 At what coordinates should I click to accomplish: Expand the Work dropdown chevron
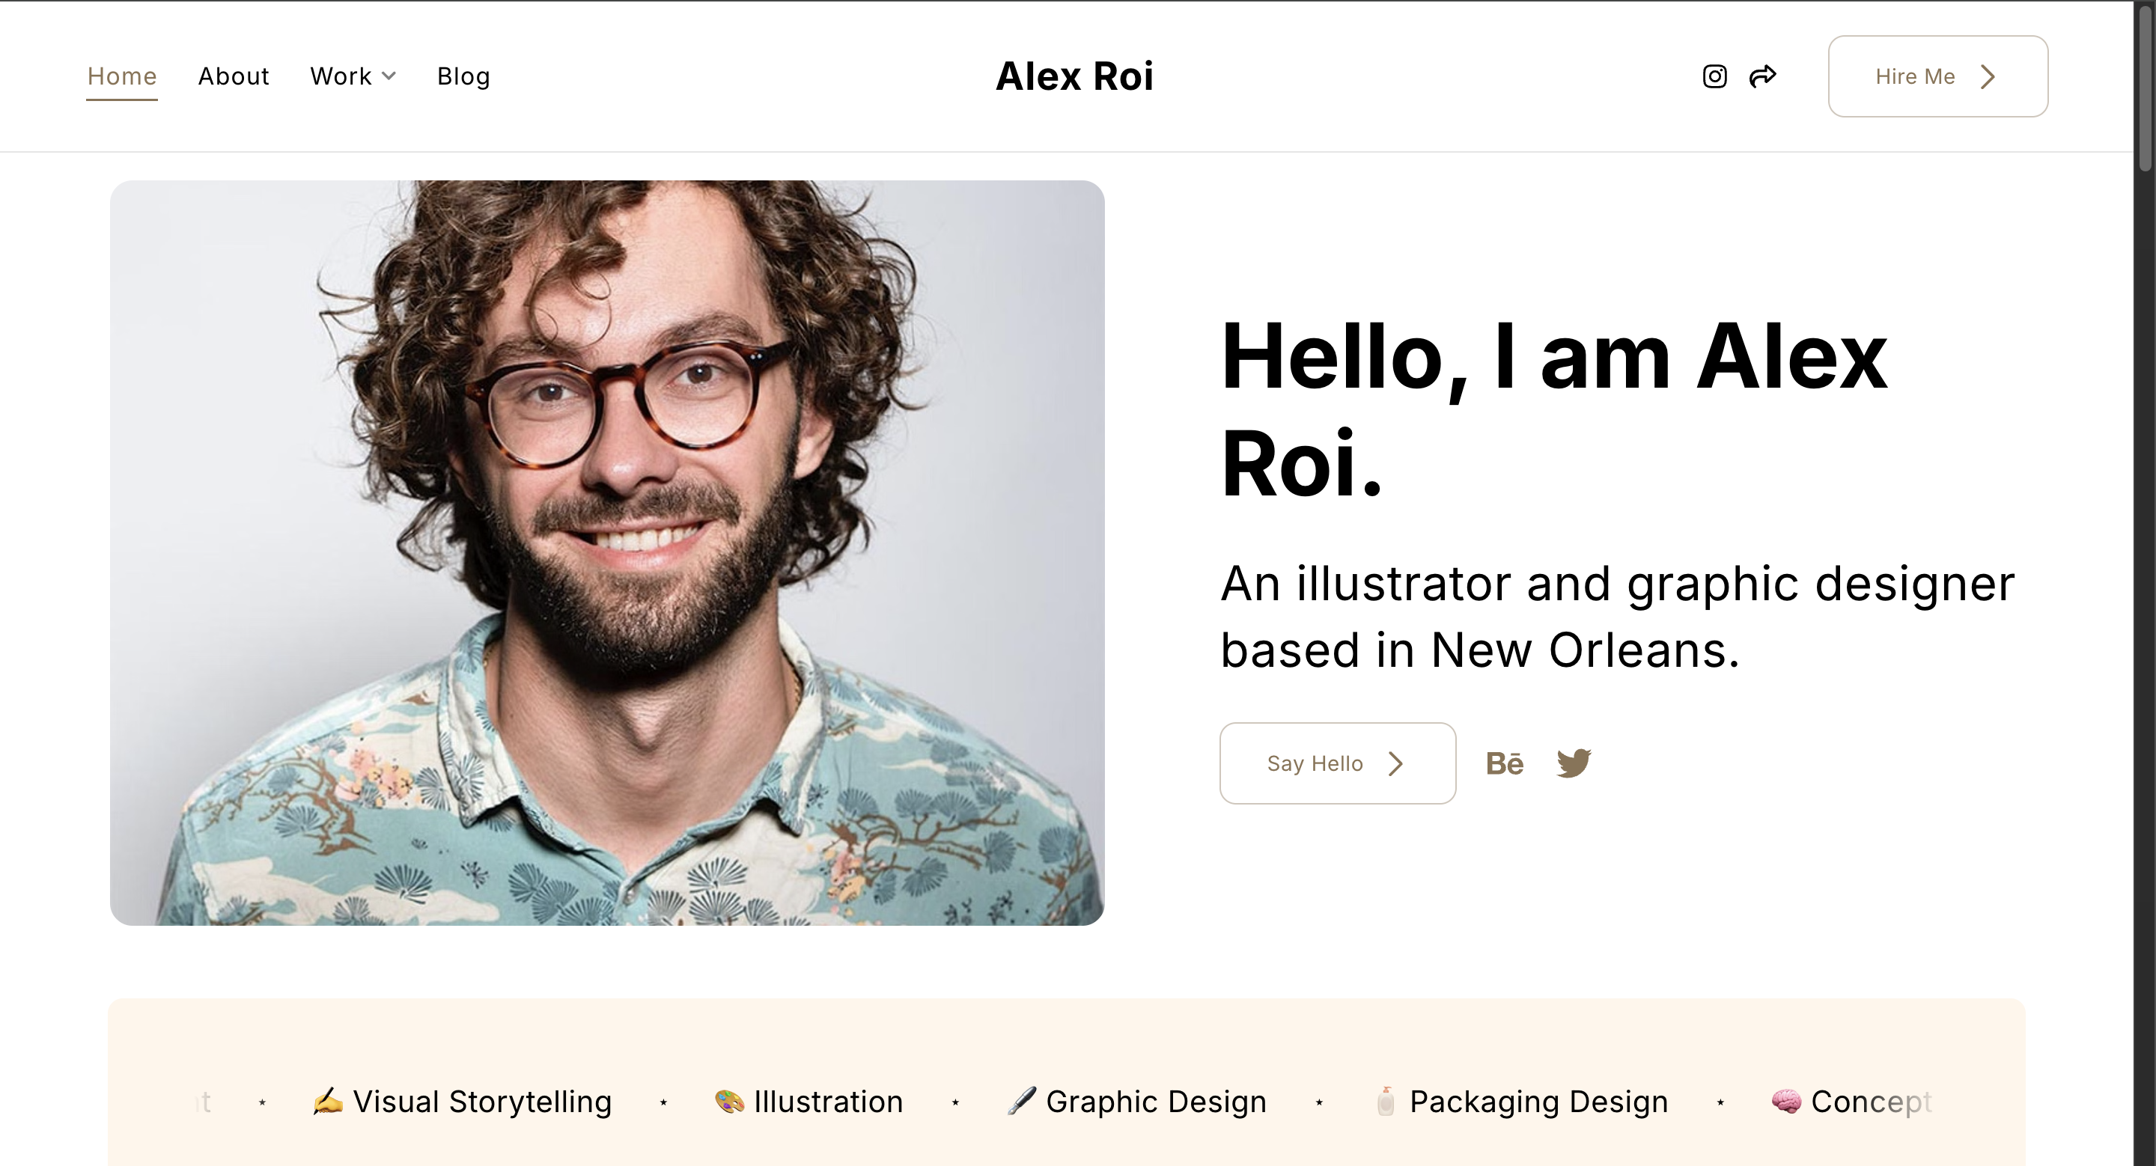pos(389,76)
